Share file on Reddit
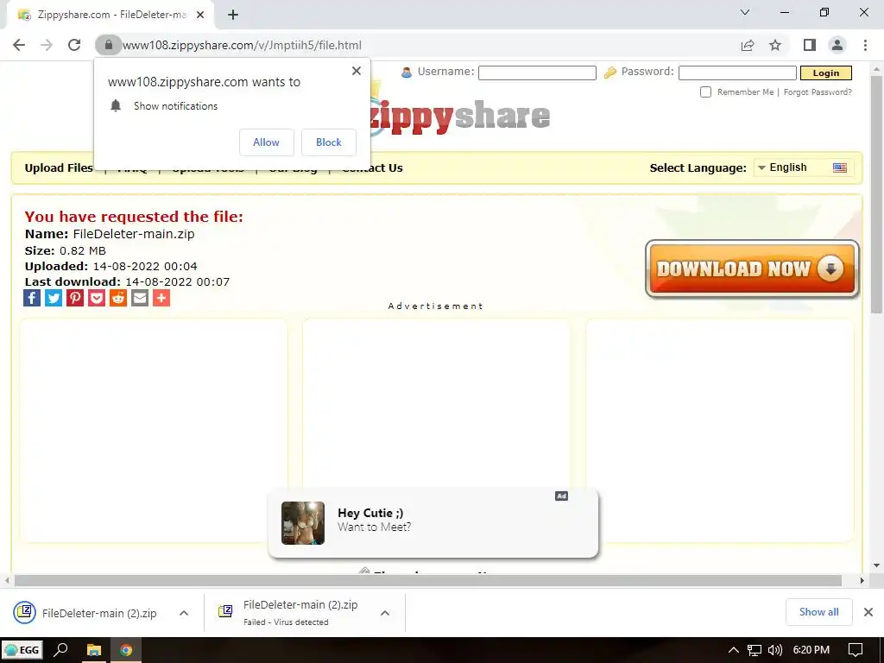884x663 pixels. tap(117, 298)
